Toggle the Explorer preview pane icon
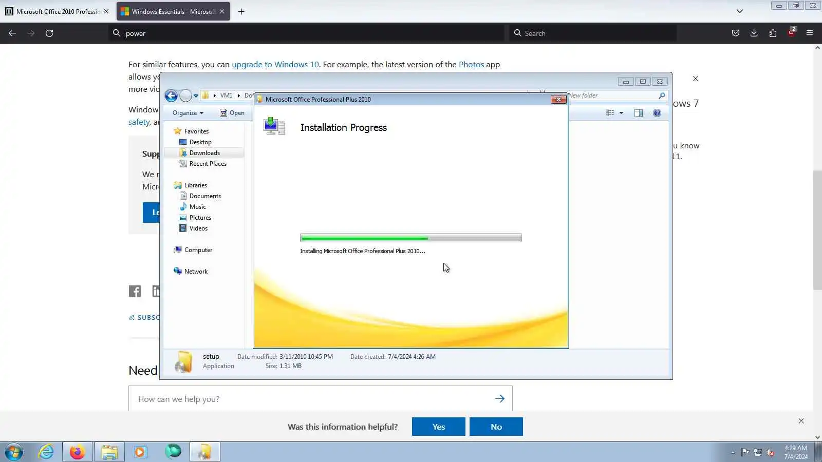Viewport: 822px width, 462px height. pos(639,113)
